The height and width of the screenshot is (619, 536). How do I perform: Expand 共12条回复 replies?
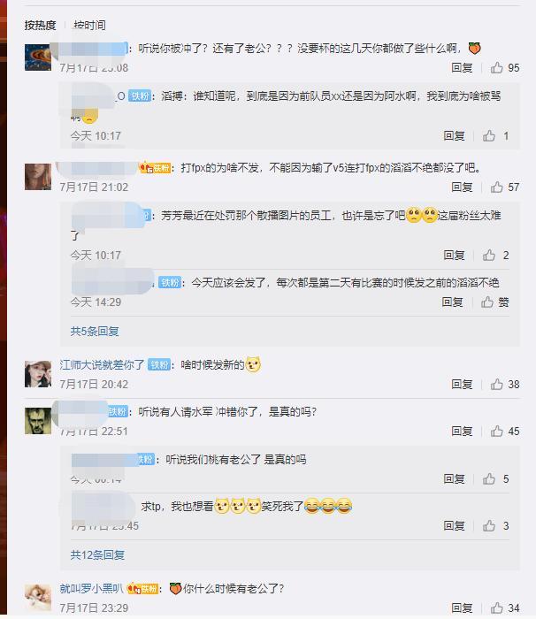click(97, 555)
